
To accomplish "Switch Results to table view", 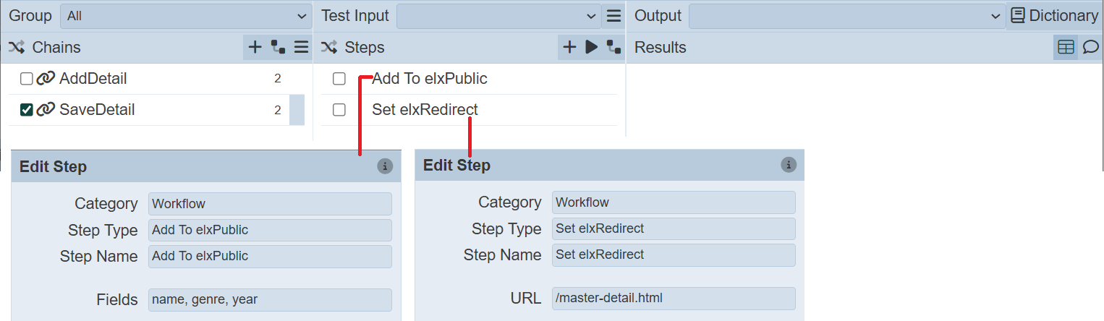I will tap(1066, 48).
